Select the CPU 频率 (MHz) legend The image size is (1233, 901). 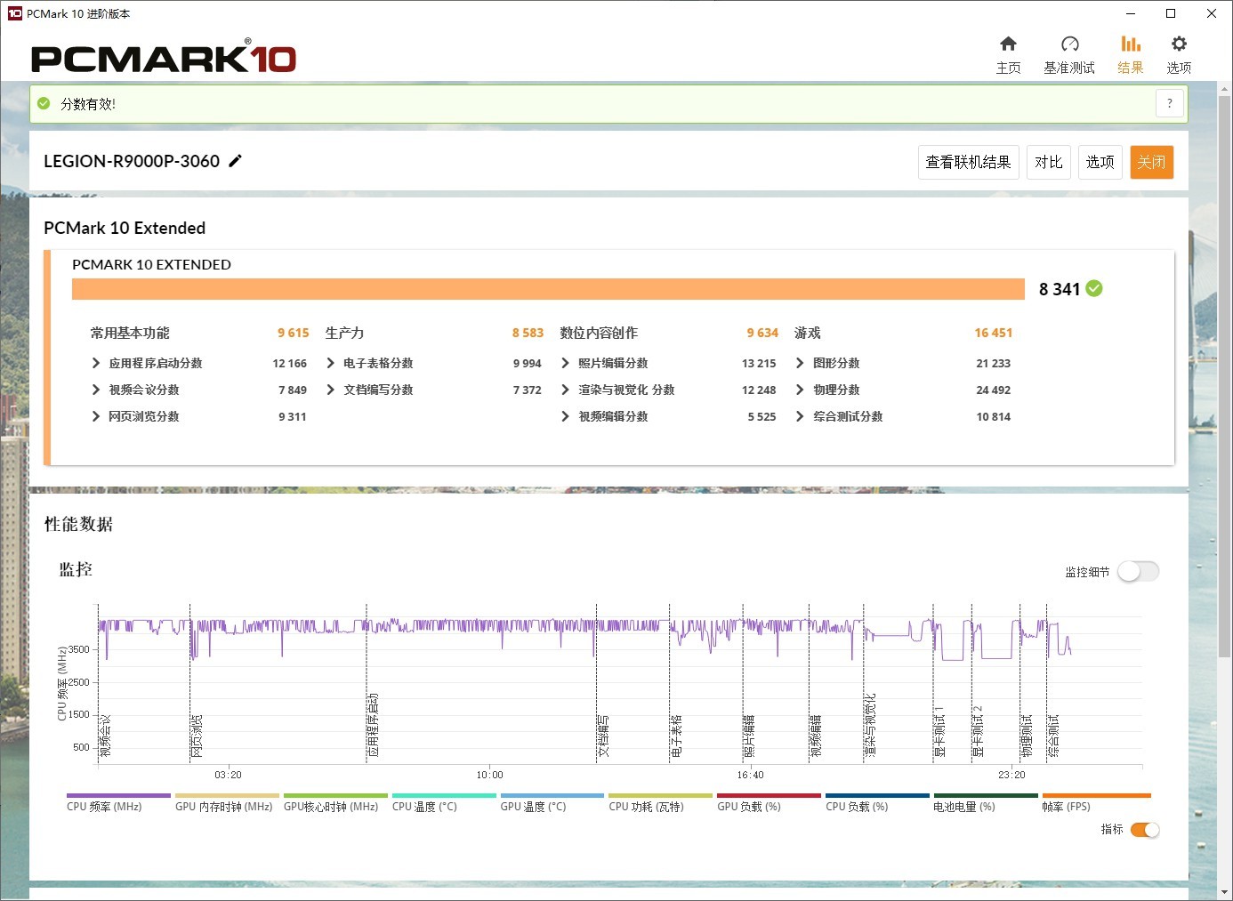(118, 803)
